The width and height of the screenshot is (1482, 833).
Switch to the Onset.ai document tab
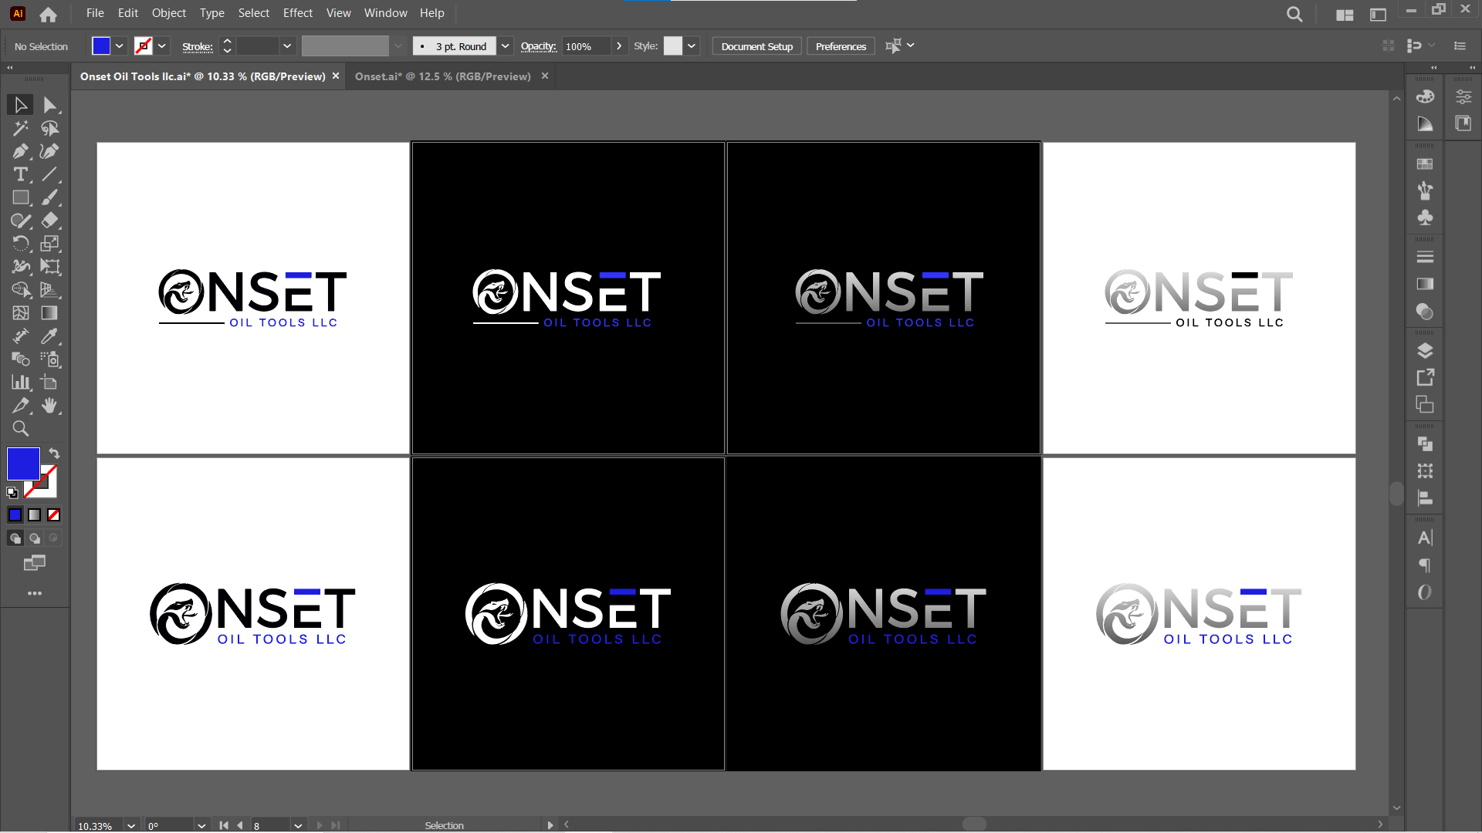[x=442, y=76]
